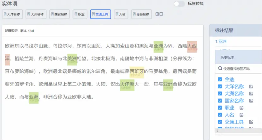Viewport: 262px width, 140px height.
Task: Click the file name 地理知识 - 副本-4.txt
Action: point(19,31)
